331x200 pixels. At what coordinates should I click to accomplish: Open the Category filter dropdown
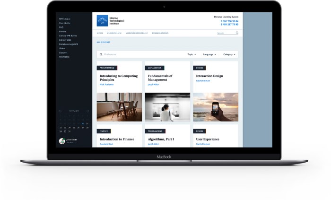[x=229, y=54]
